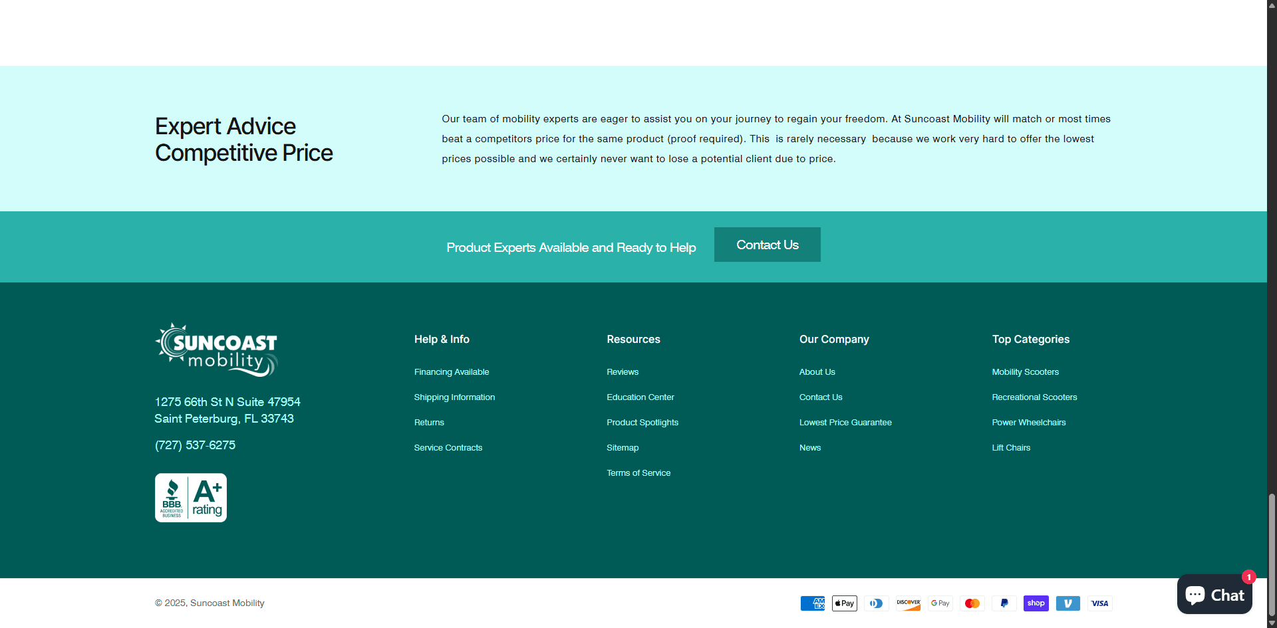Click the Mastercard payment icon
This screenshot has height=628, width=1277.
pos(972,603)
